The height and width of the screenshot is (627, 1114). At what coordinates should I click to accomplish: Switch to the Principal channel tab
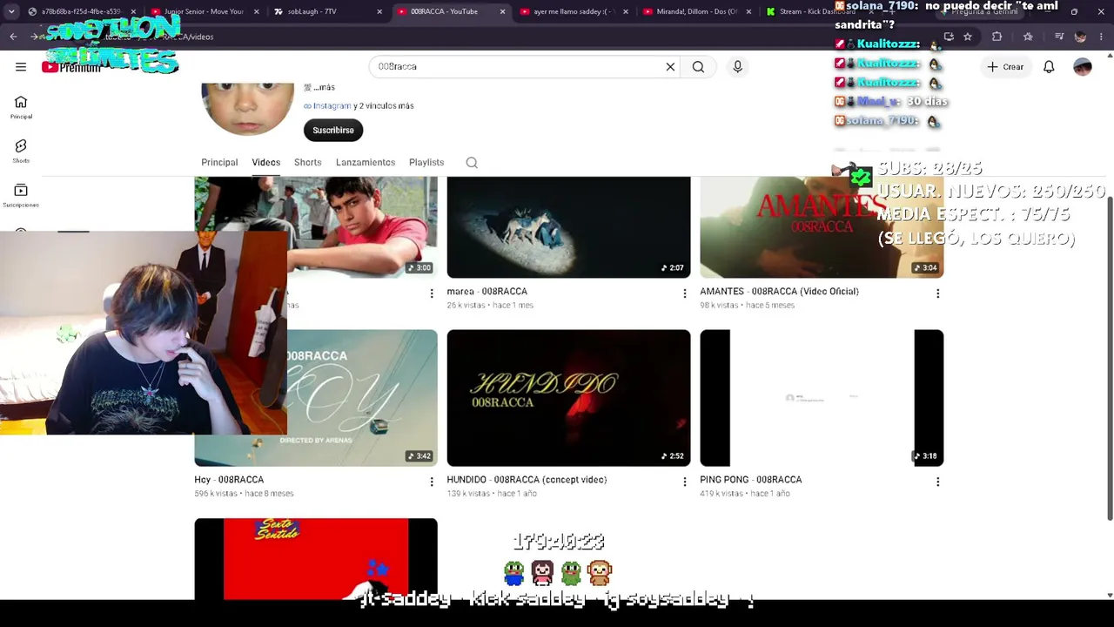point(219,163)
